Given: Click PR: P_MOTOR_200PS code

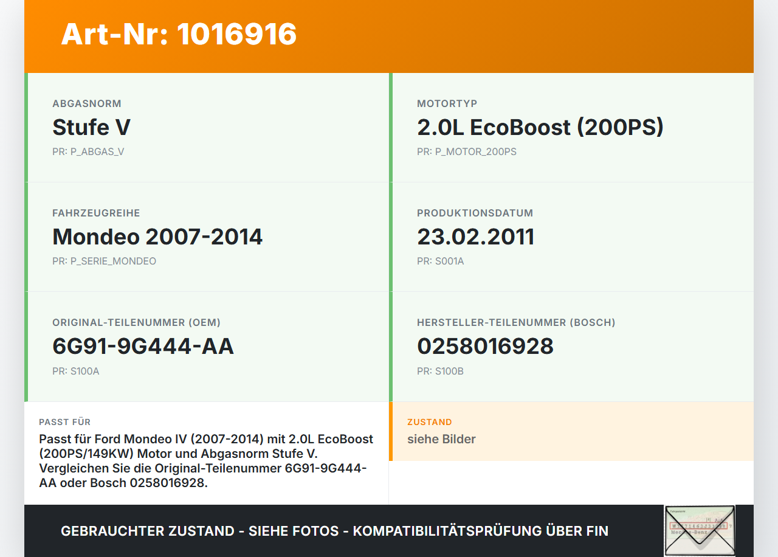Looking at the screenshot, I should pyautogui.click(x=467, y=152).
